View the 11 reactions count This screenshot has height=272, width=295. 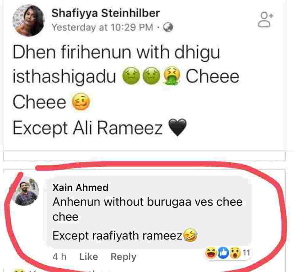click(246, 253)
